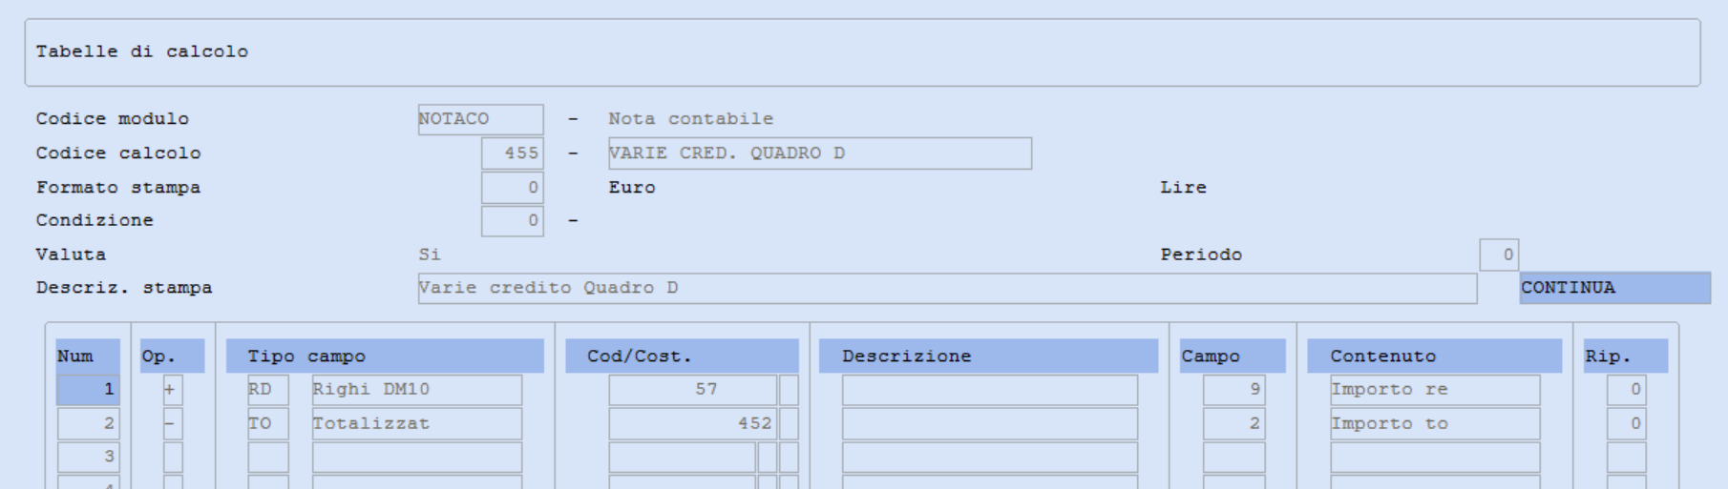The height and width of the screenshot is (489, 1728).
Task: Select row number 1 cell
Action: (88, 390)
